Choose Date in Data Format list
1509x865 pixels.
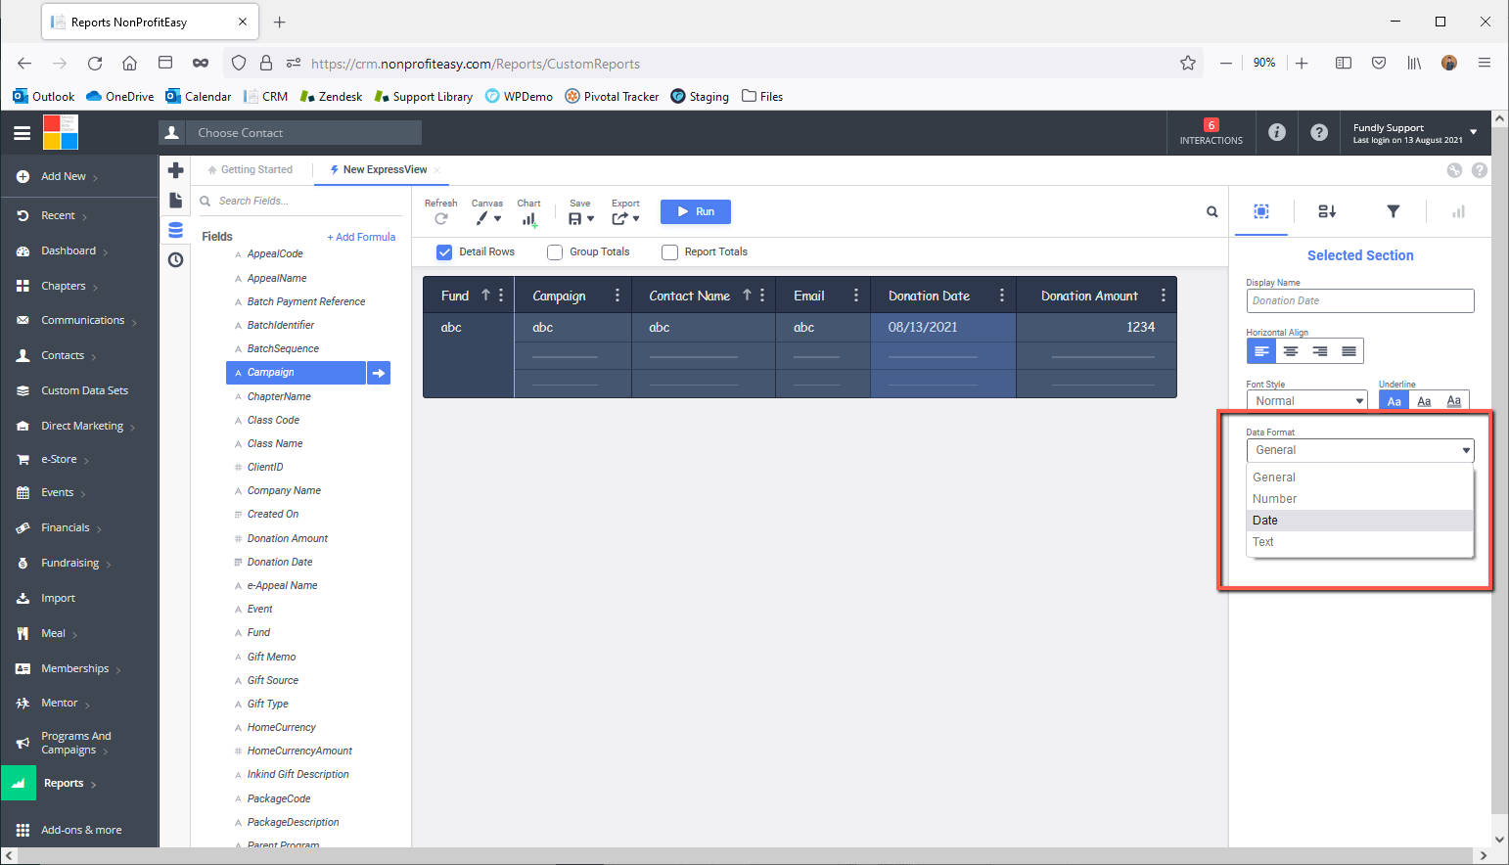pos(1360,521)
